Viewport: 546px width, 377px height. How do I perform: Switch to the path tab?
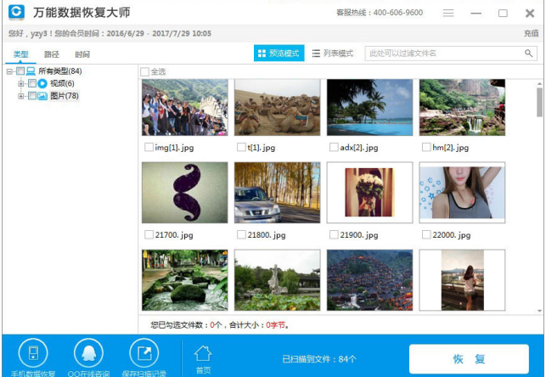tap(52, 53)
